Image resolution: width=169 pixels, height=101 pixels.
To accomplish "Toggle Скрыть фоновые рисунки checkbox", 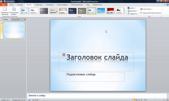I will point(141,13).
